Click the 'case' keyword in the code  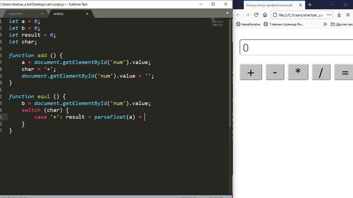click(x=40, y=117)
